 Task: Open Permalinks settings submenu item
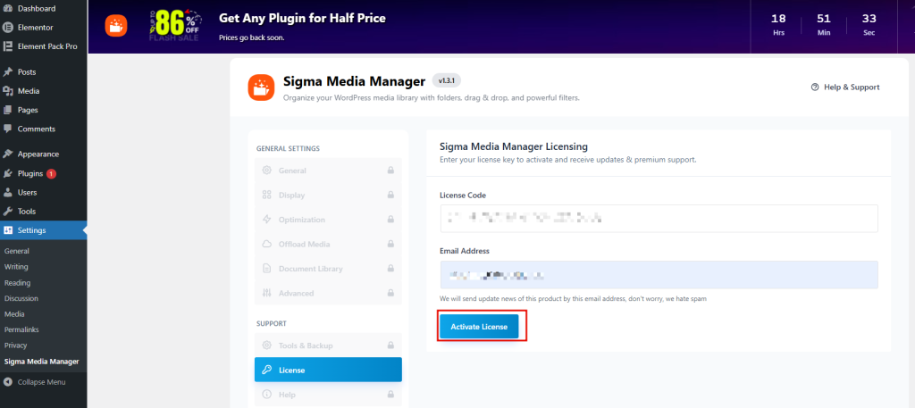pos(21,330)
